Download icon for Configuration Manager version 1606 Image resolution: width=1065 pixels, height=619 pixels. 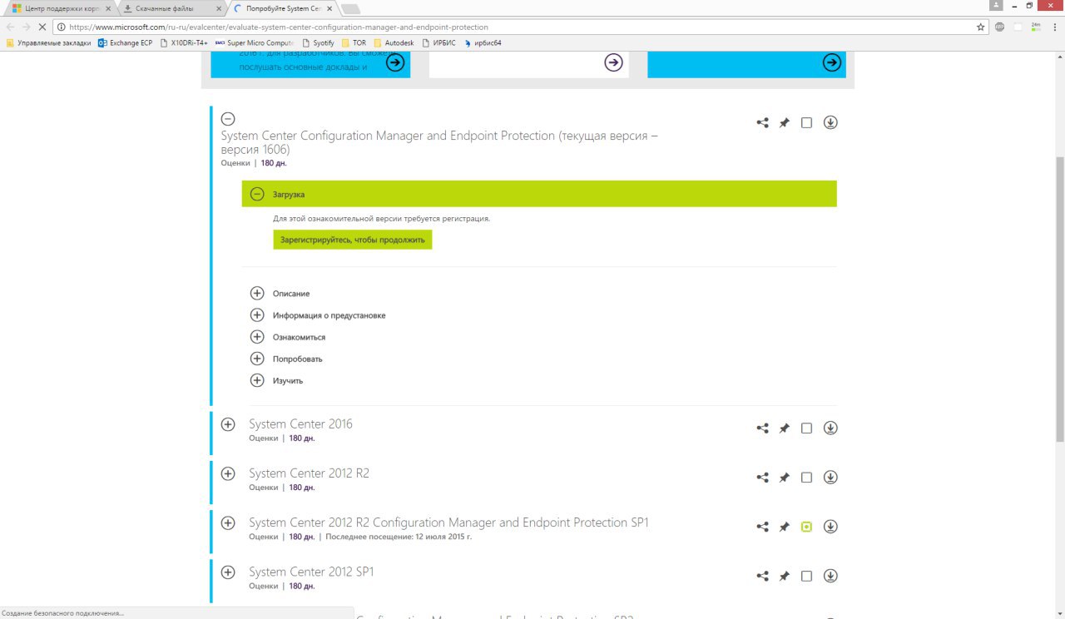point(830,122)
